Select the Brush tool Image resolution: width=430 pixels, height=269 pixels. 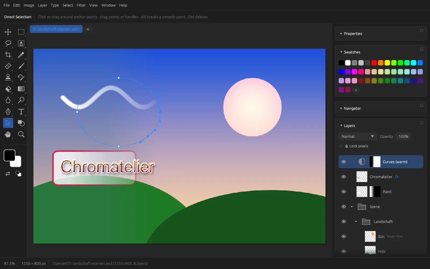[x=21, y=66]
